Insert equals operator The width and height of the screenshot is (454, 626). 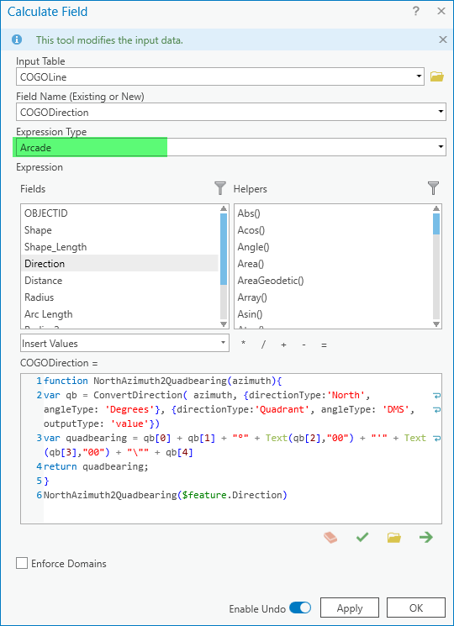[x=324, y=345]
